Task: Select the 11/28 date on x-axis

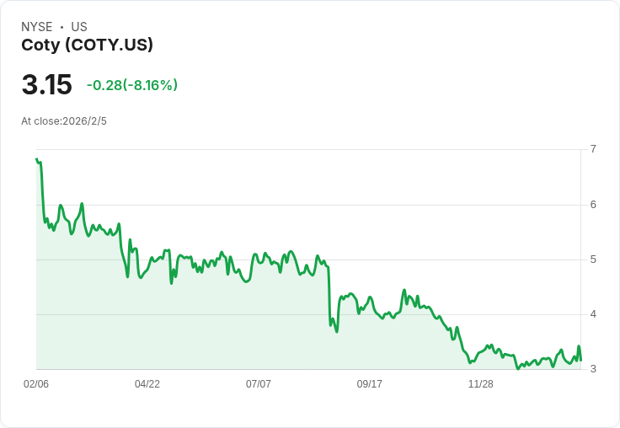Action: pyautogui.click(x=481, y=384)
